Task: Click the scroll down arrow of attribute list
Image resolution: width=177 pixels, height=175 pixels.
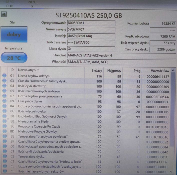Action: [171, 171]
